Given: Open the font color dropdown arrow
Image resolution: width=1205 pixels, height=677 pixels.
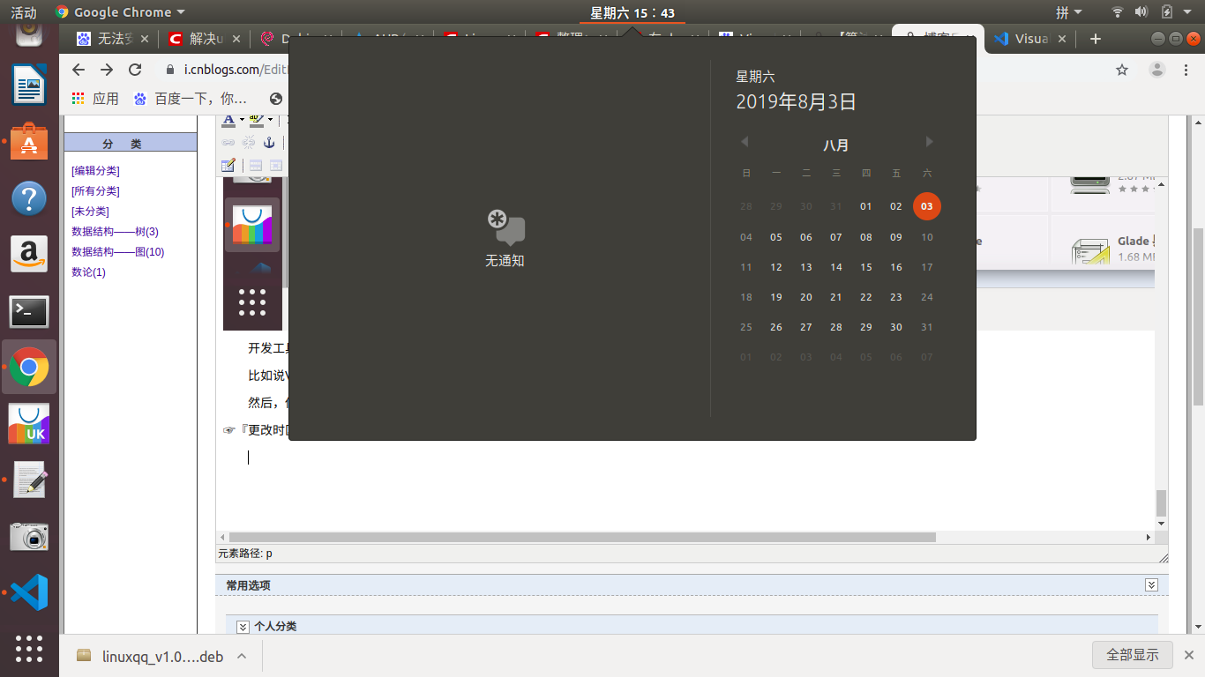Looking at the screenshot, I should click(242, 121).
